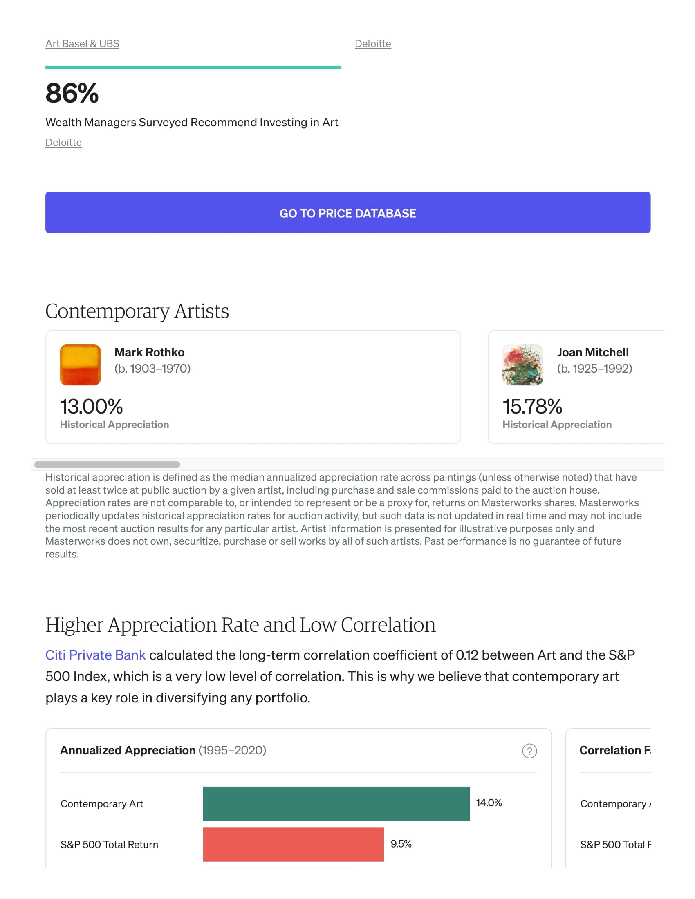This screenshot has height=899, width=695.
Task: Select the Mark Rothko artist name
Action: click(149, 352)
